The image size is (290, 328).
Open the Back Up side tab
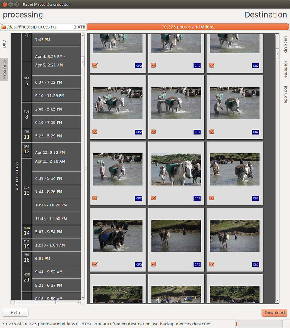[x=286, y=44]
